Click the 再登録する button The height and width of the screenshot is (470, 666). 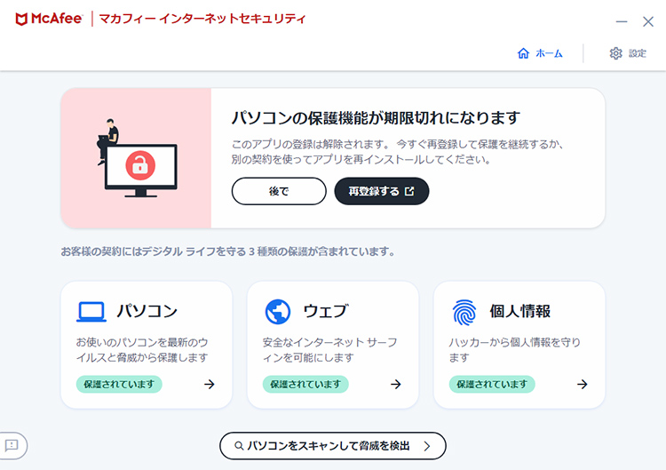[x=382, y=191]
